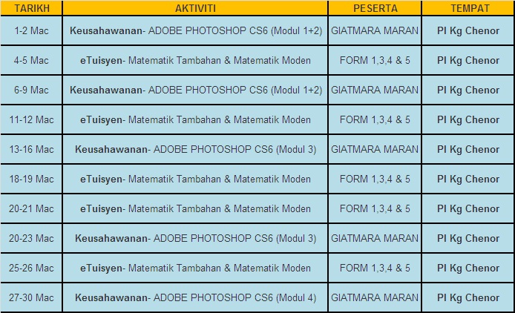Image resolution: width=515 pixels, height=313 pixels.
Task: Select the 18-19 Mac date cell
Action: coord(31,179)
